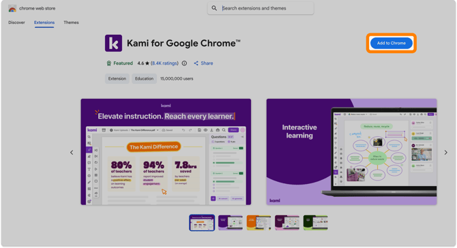The image size is (457, 248).
Task: Select the second purple carousel thumbnail
Action: 231,223
